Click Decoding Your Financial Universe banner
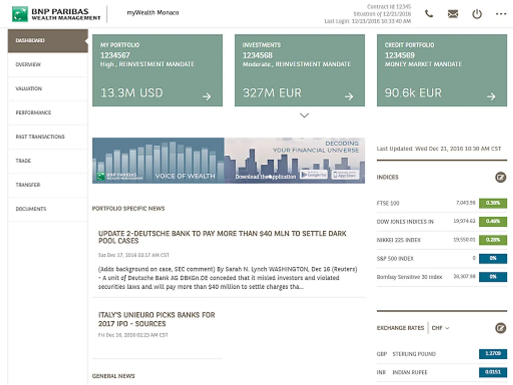513x385 pixels. (x=295, y=160)
